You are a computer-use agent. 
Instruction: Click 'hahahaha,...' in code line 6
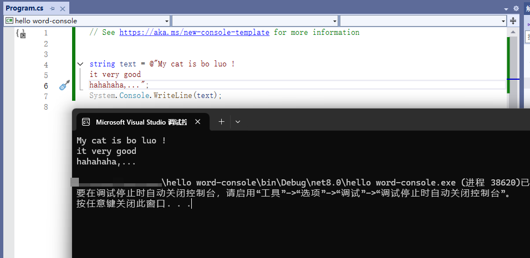pyautogui.click(x=115, y=85)
